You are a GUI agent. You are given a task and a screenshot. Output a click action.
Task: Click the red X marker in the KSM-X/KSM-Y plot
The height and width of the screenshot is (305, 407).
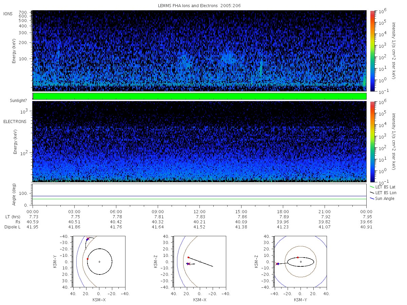click(x=88, y=239)
